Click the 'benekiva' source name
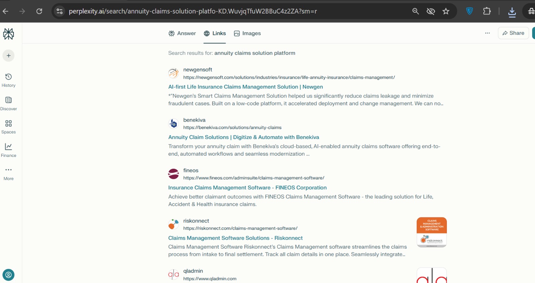Screen dimensions: 535x283 click(194, 120)
